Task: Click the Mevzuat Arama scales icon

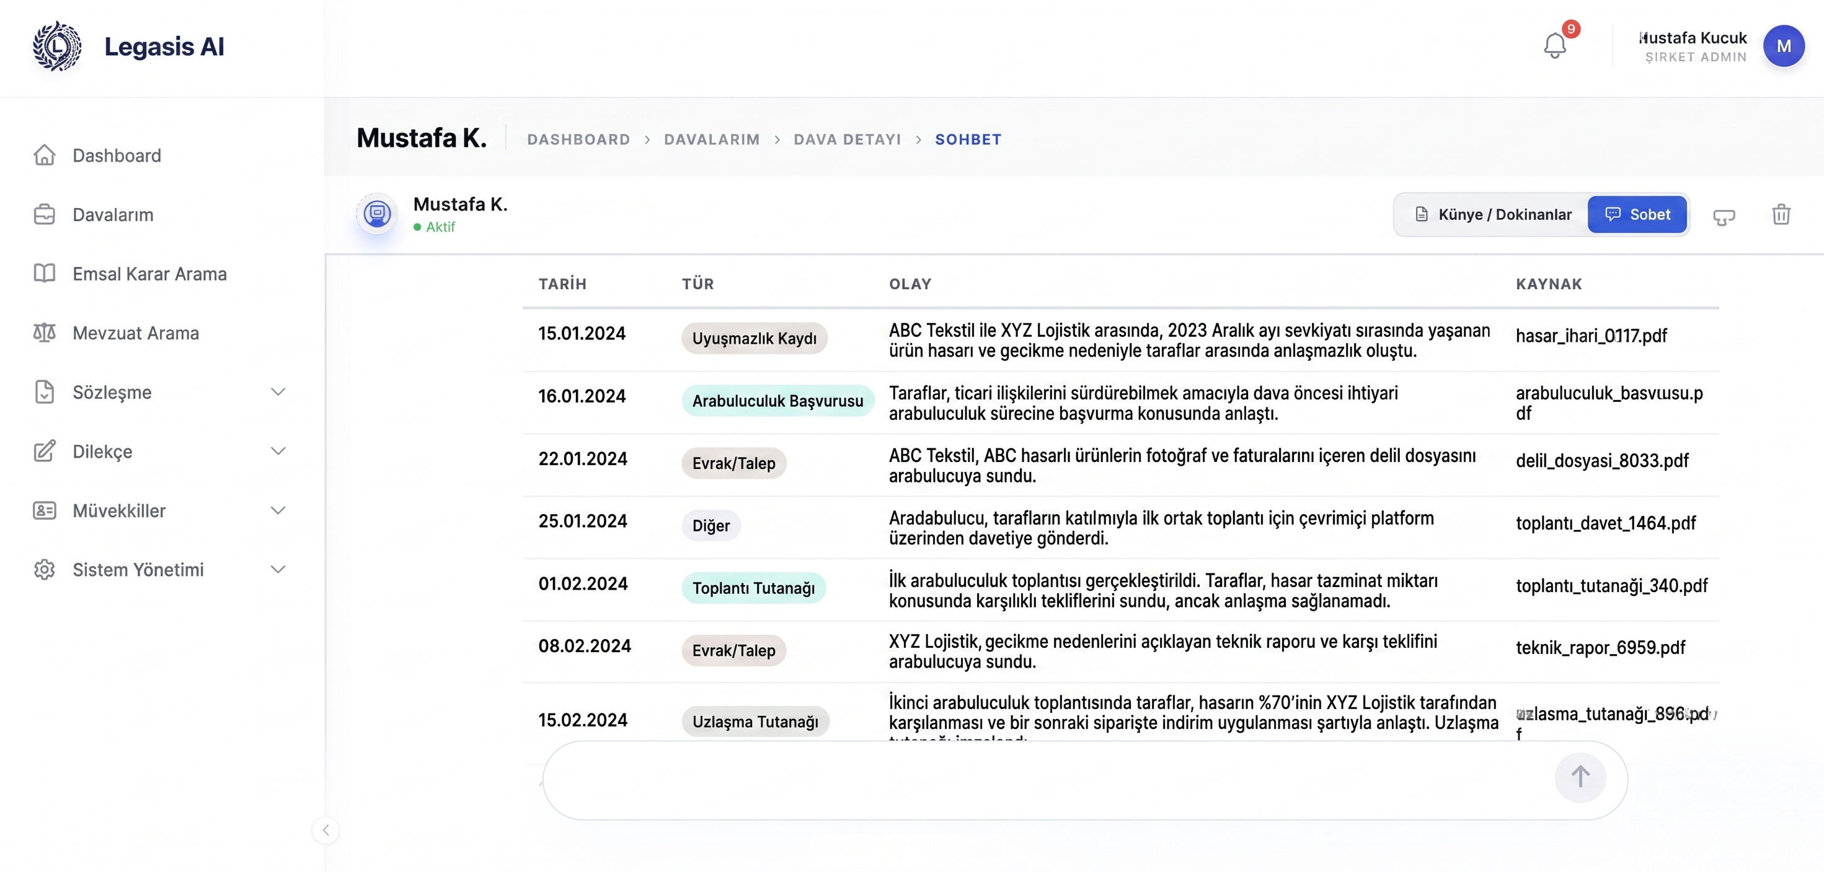Action: point(45,333)
